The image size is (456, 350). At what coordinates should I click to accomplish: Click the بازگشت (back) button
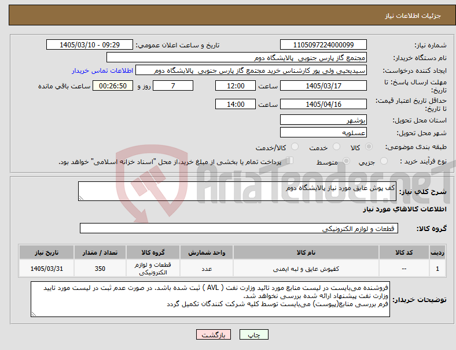213,334
